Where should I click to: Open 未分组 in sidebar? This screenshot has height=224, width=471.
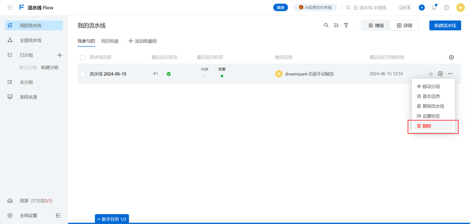tap(34, 82)
